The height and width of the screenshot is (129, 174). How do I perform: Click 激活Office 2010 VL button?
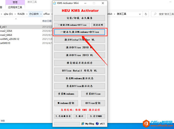[x=80, y=48]
